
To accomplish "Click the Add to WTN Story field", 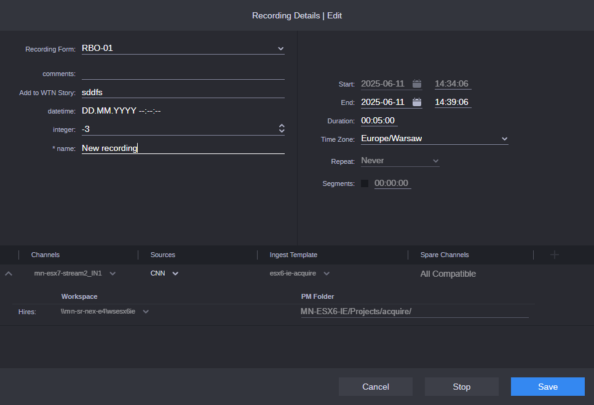I will click(183, 92).
